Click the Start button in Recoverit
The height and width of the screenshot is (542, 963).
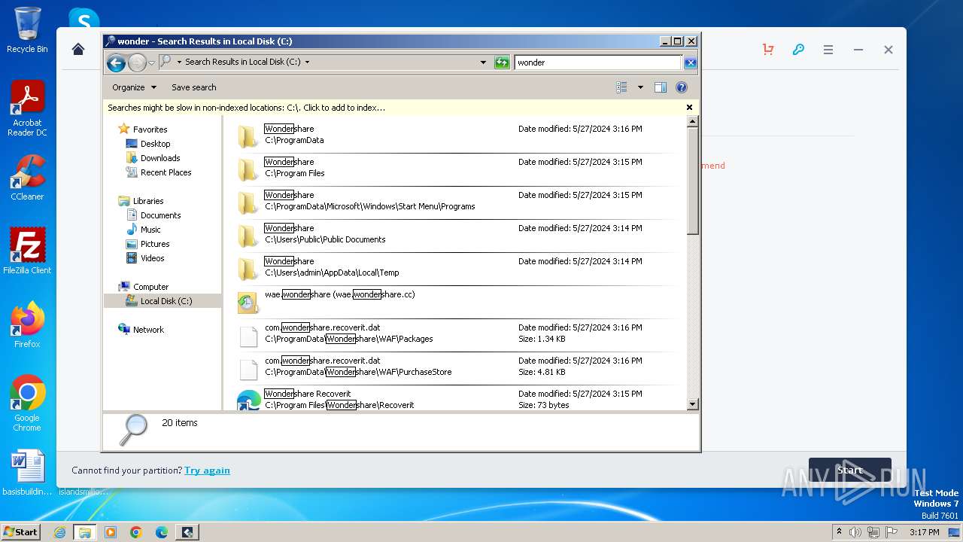coord(850,470)
